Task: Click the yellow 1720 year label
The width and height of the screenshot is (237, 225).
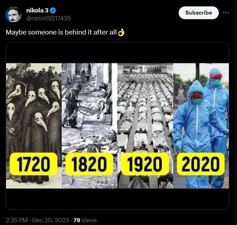Action: 33,164
